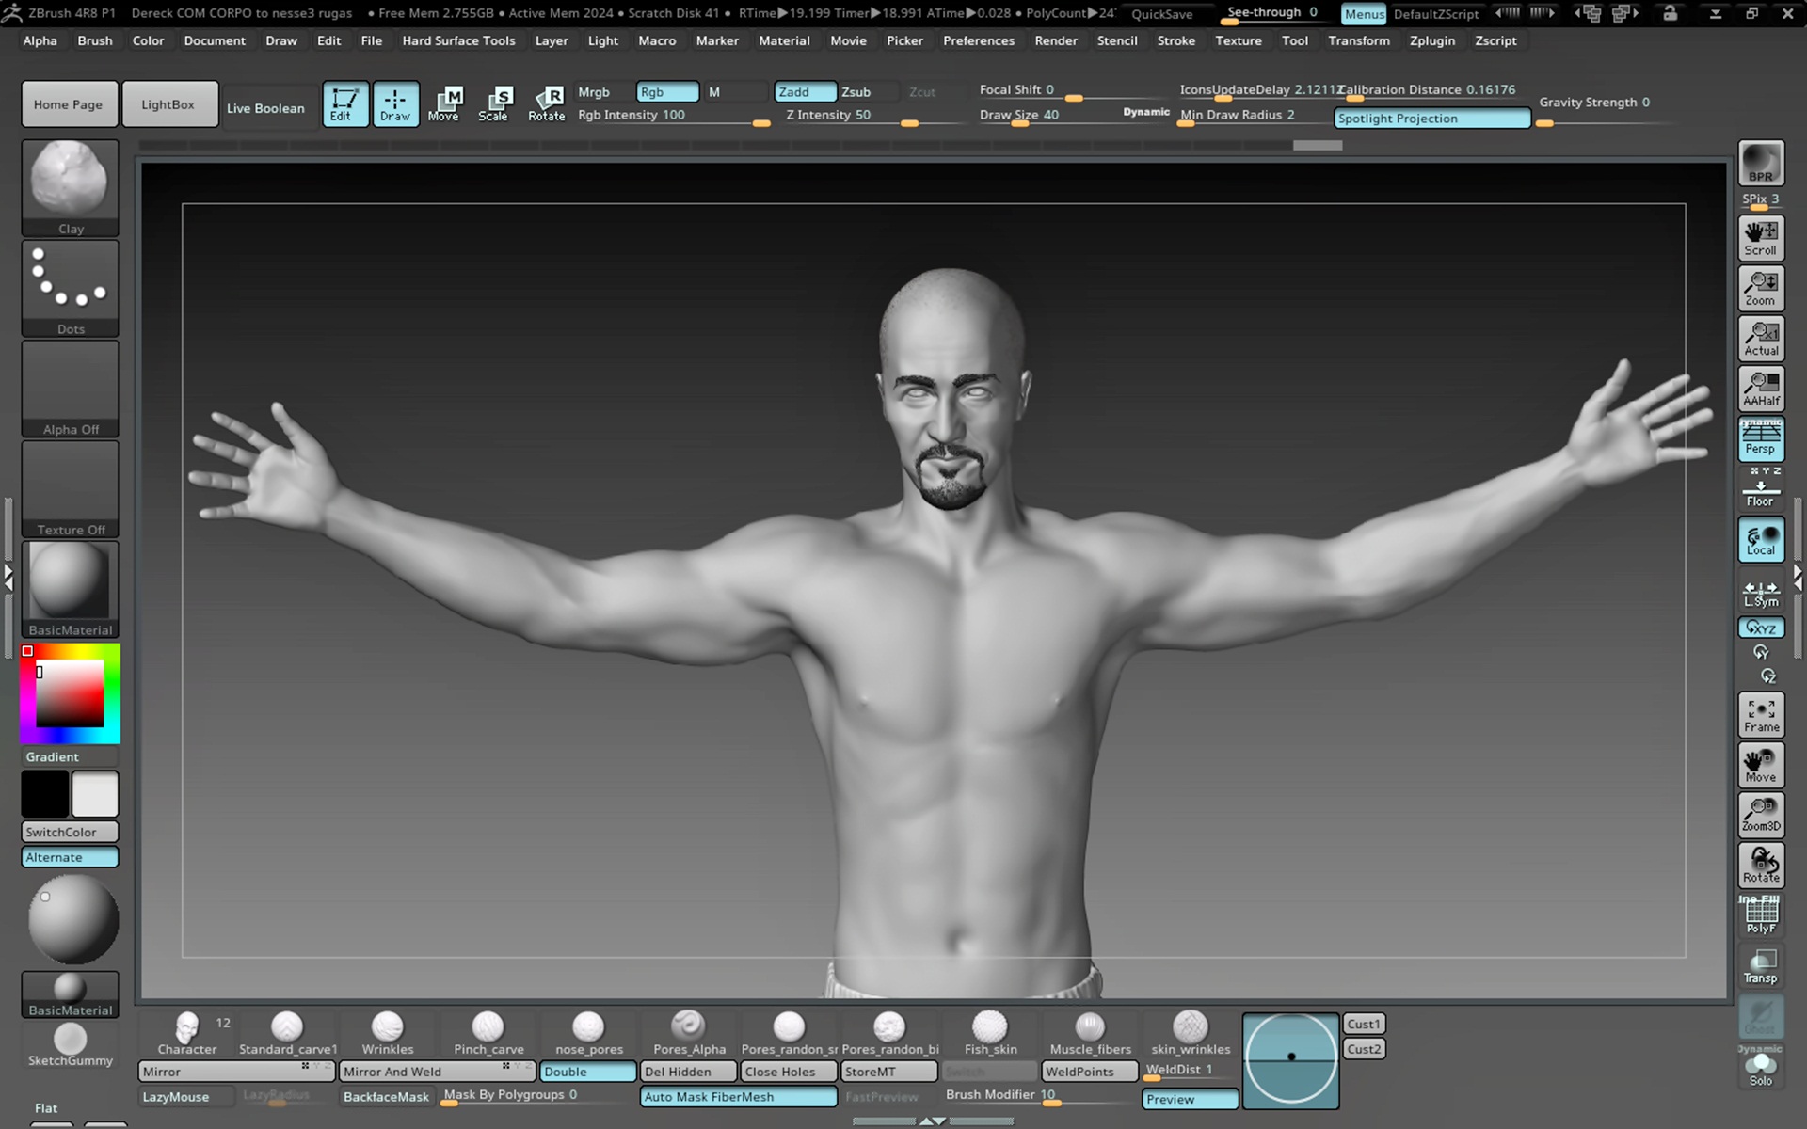The height and width of the screenshot is (1129, 1807).
Task: Select the Zoom3D navigation icon
Action: point(1761,815)
